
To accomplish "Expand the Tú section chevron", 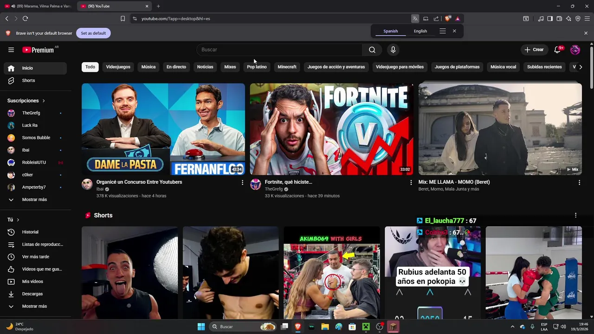I will click(x=18, y=220).
